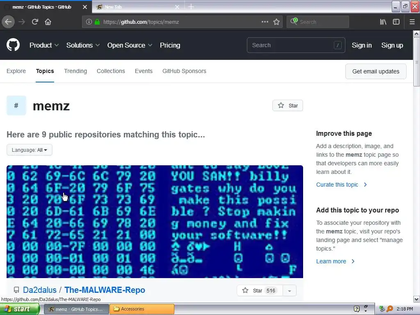This screenshot has height=315, width=420.
Task: Open the Da2dalus user link
Action: coord(40,290)
